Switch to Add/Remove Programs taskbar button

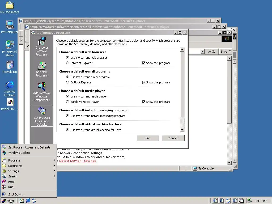241,201
